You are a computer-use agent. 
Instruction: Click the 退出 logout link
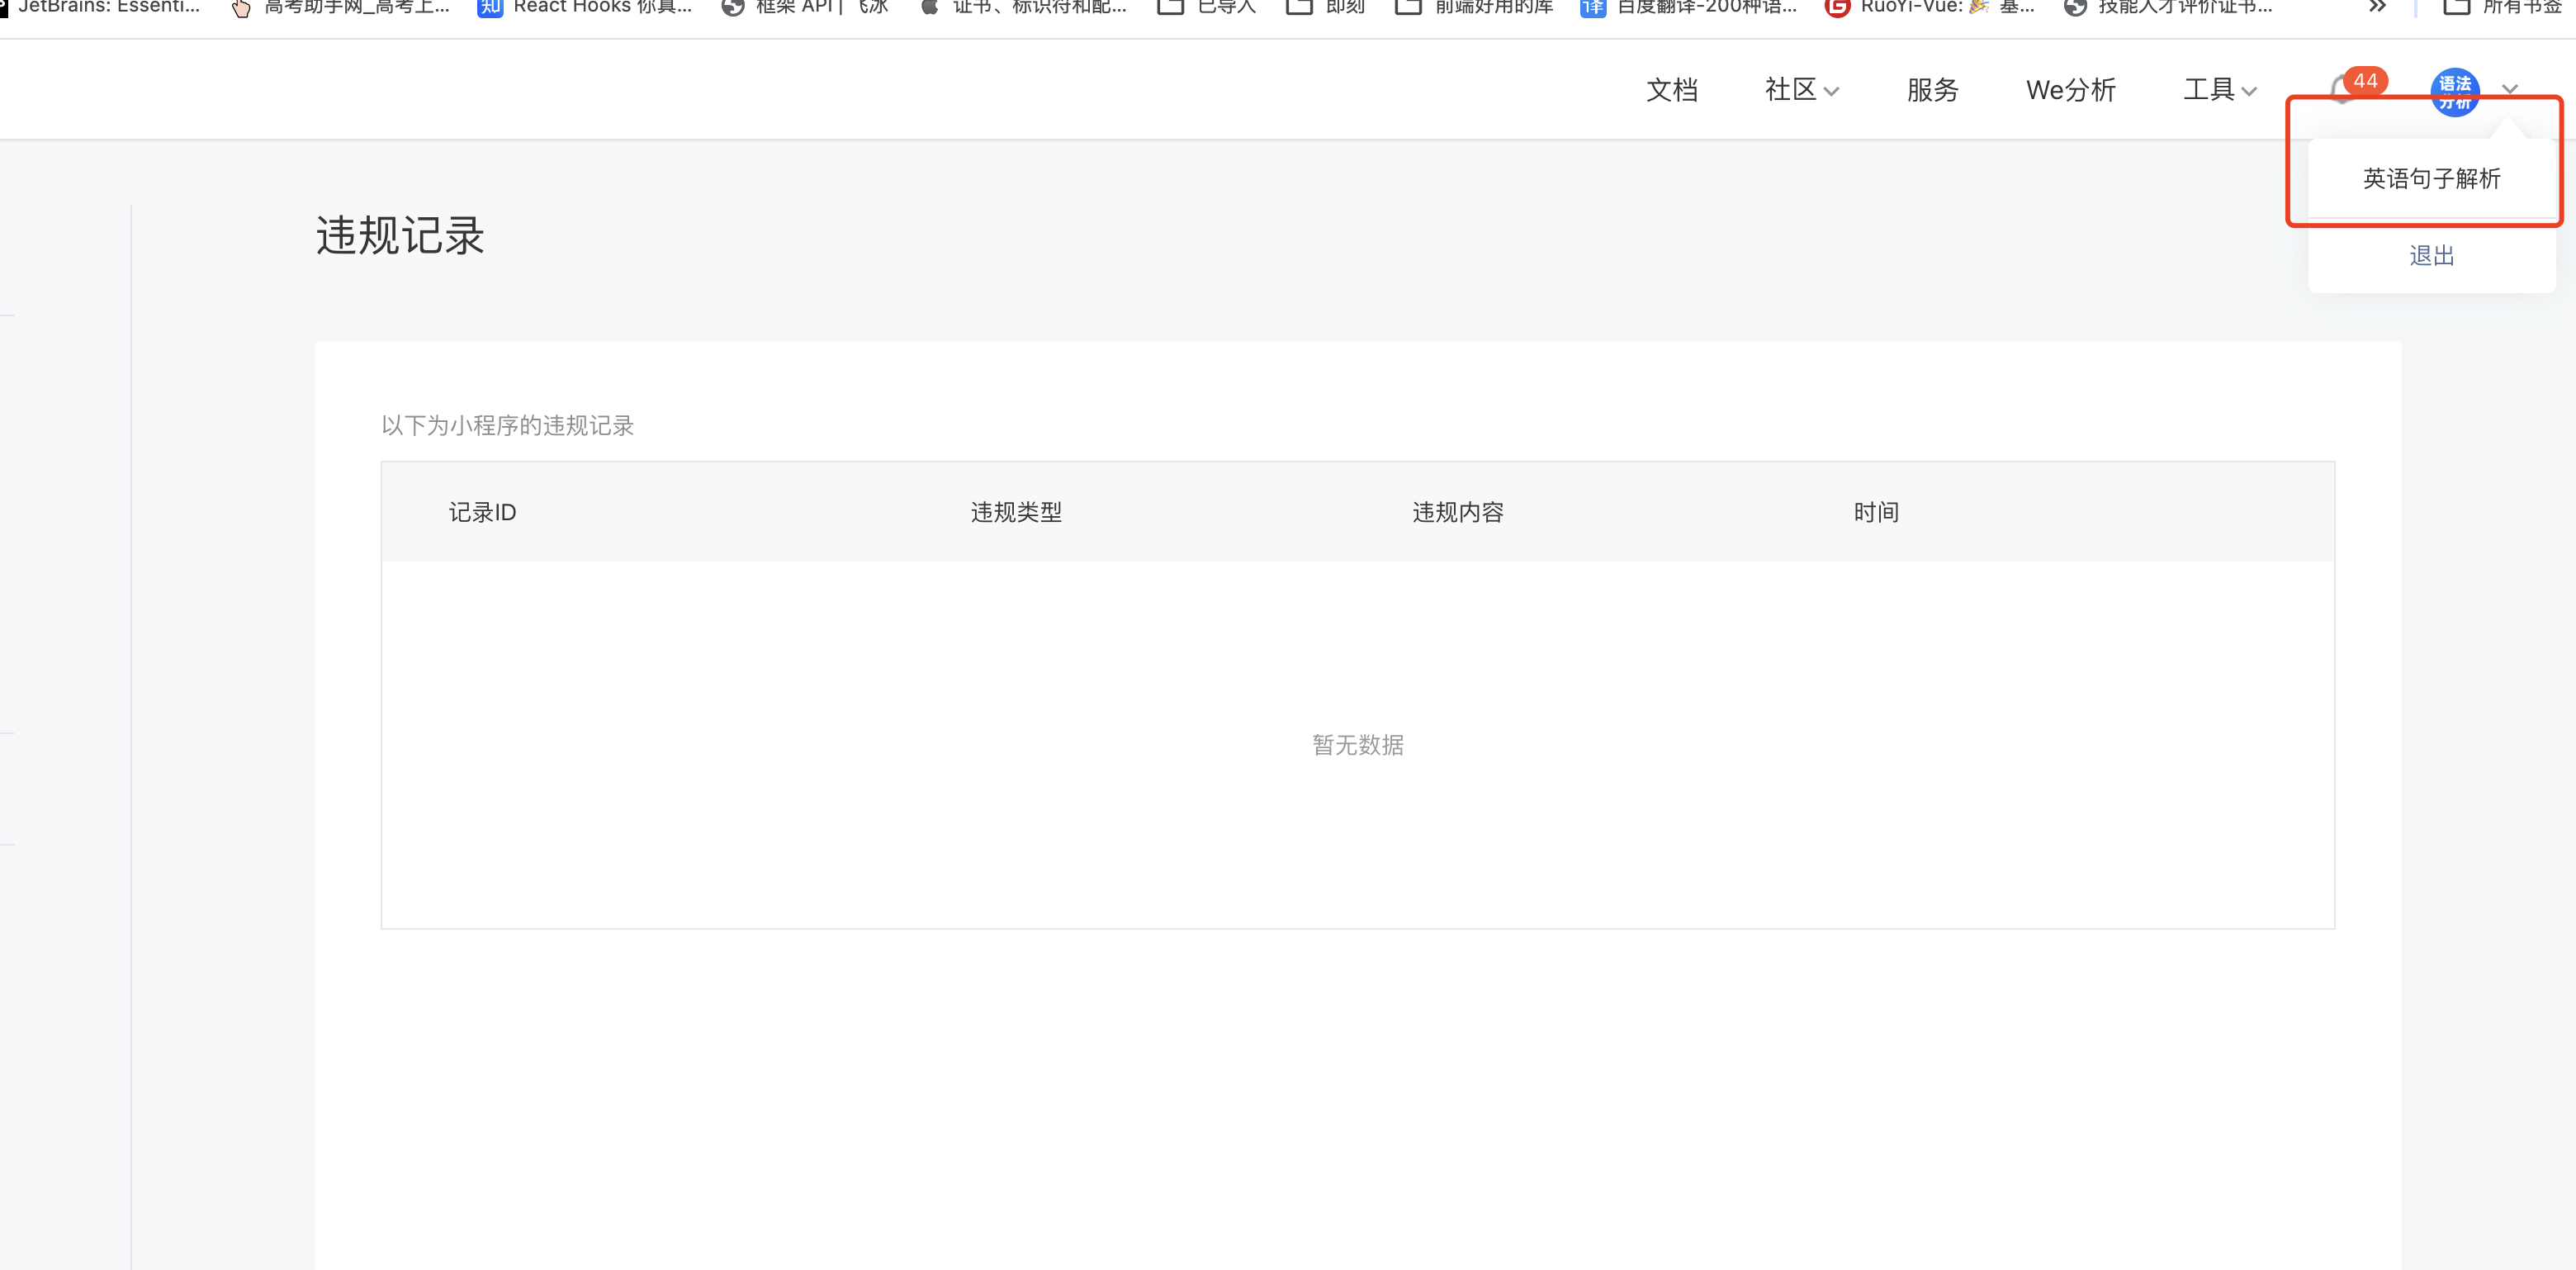click(2431, 255)
